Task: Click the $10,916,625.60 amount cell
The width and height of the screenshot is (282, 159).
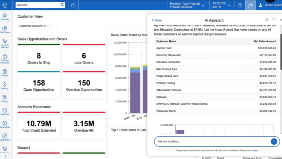Action: point(267,48)
